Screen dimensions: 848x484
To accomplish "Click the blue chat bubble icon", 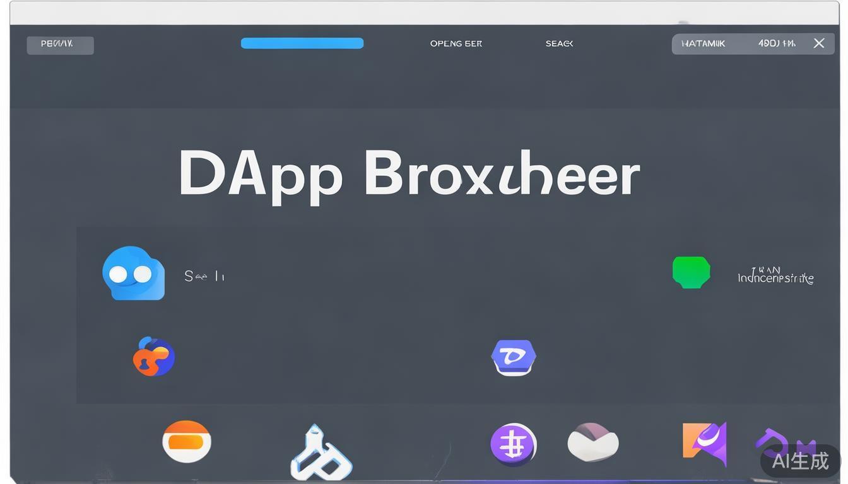I will (x=133, y=274).
